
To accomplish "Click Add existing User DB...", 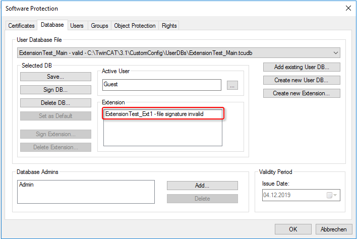I will click(x=302, y=67).
